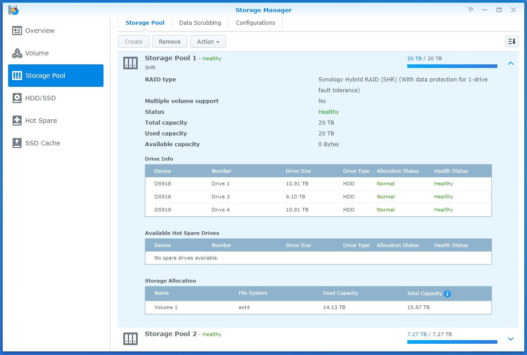
Task: Collapse the Storage Pool 1 details
Action: click(x=510, y=63)
